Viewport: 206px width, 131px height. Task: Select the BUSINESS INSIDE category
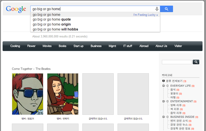[182, 117]
